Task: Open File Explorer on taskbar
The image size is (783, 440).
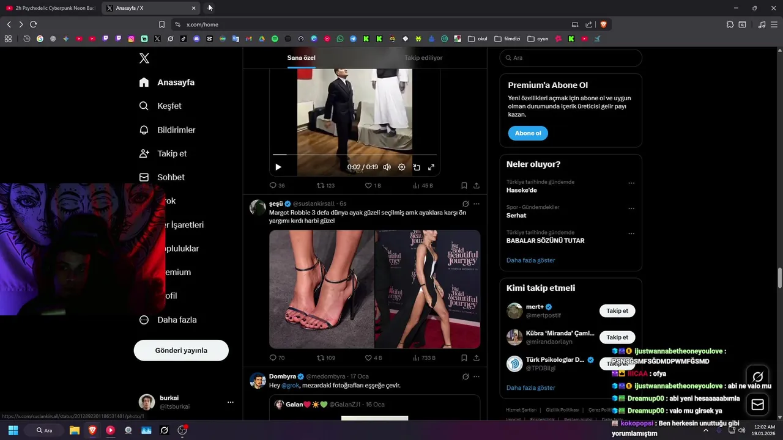Action: [75, 430]
